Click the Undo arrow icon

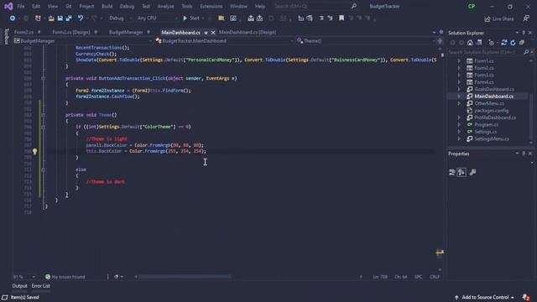tap(81, 18)
